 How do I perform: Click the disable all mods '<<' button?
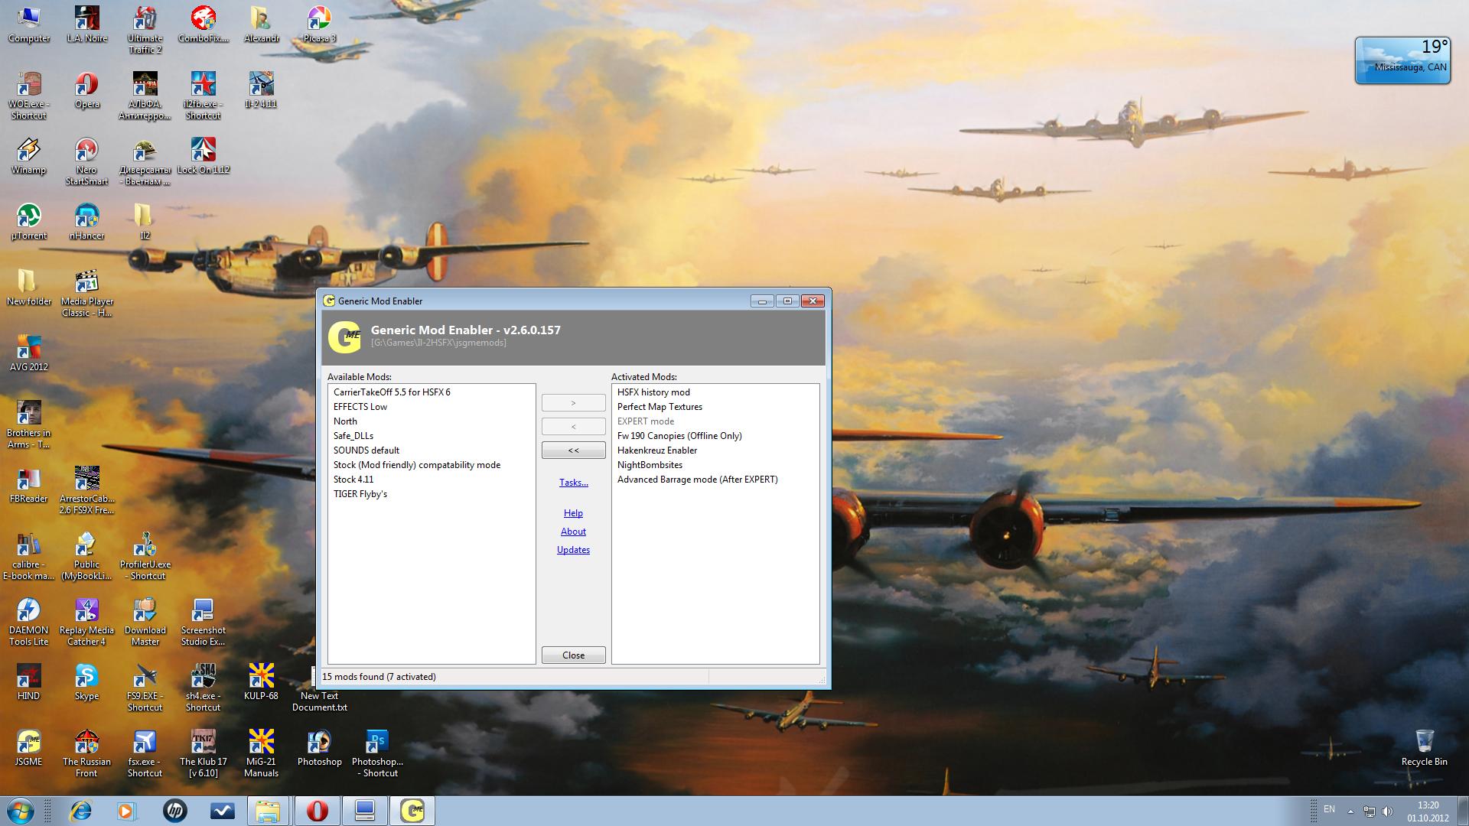(x=573, y=450)
